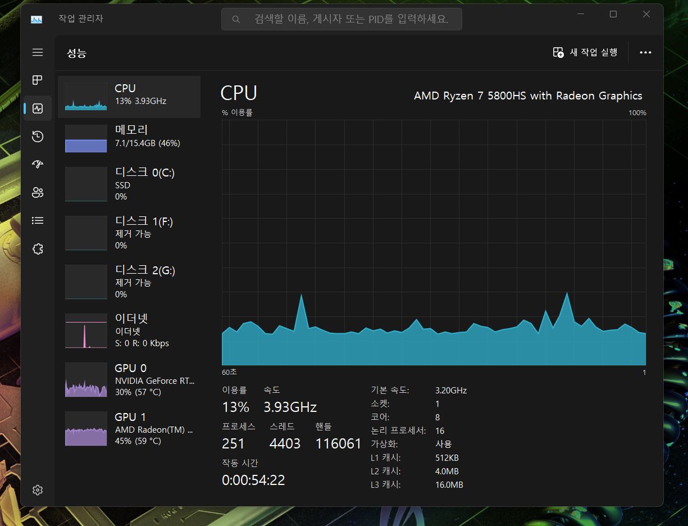Open the Services puzzle icon page

click(x=38, y=249)
